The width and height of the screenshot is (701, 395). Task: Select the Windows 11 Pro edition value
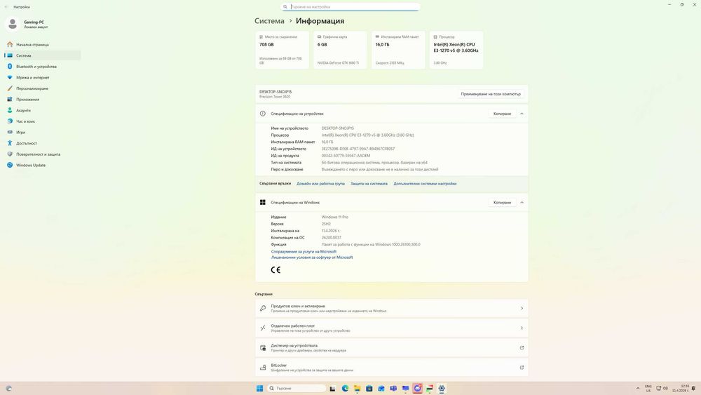[x=335, y=217]
